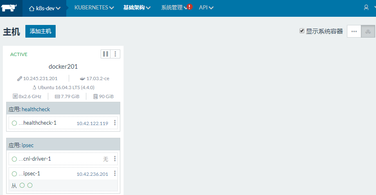376x195 pixels.
Task: Toggle the 显示系统容器 checkbox
Action: point(302,31)
